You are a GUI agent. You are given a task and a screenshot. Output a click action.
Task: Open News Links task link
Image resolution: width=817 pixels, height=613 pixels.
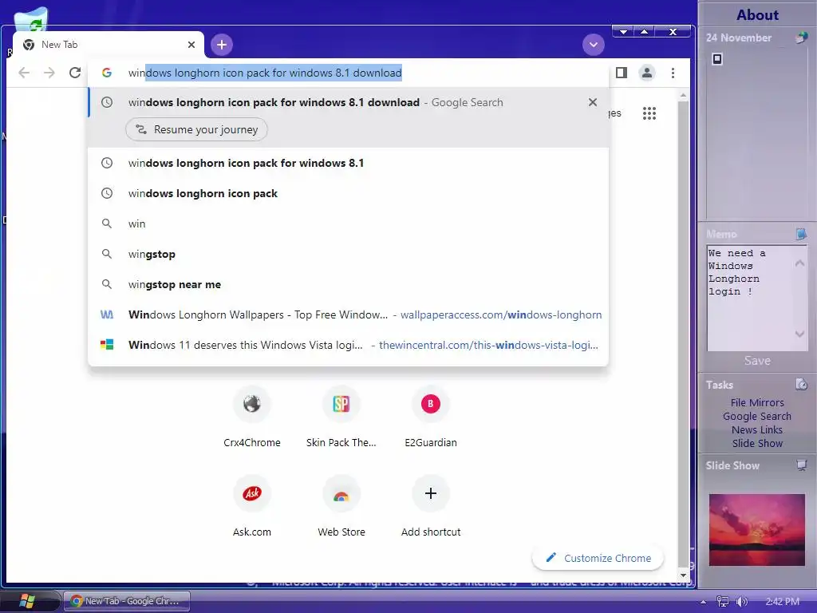tap(757, 429)
